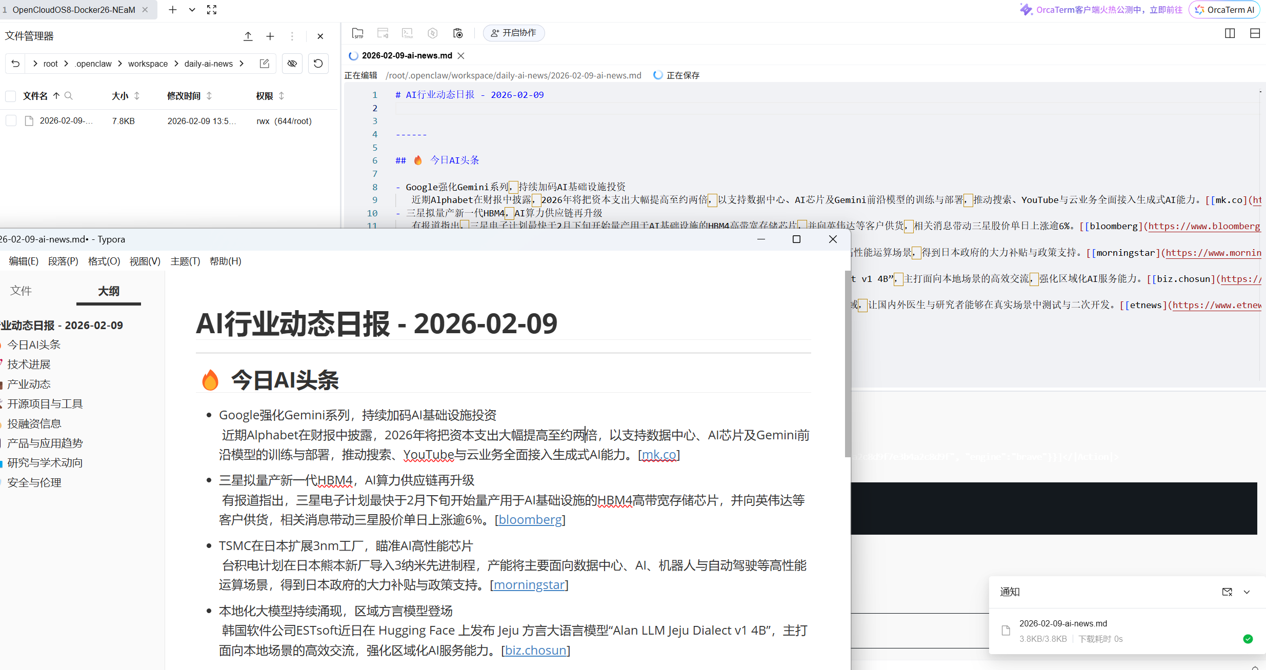Open the file manager more-options menu
The width and height of the screenshot is (1266, 670).
point(292,36)
